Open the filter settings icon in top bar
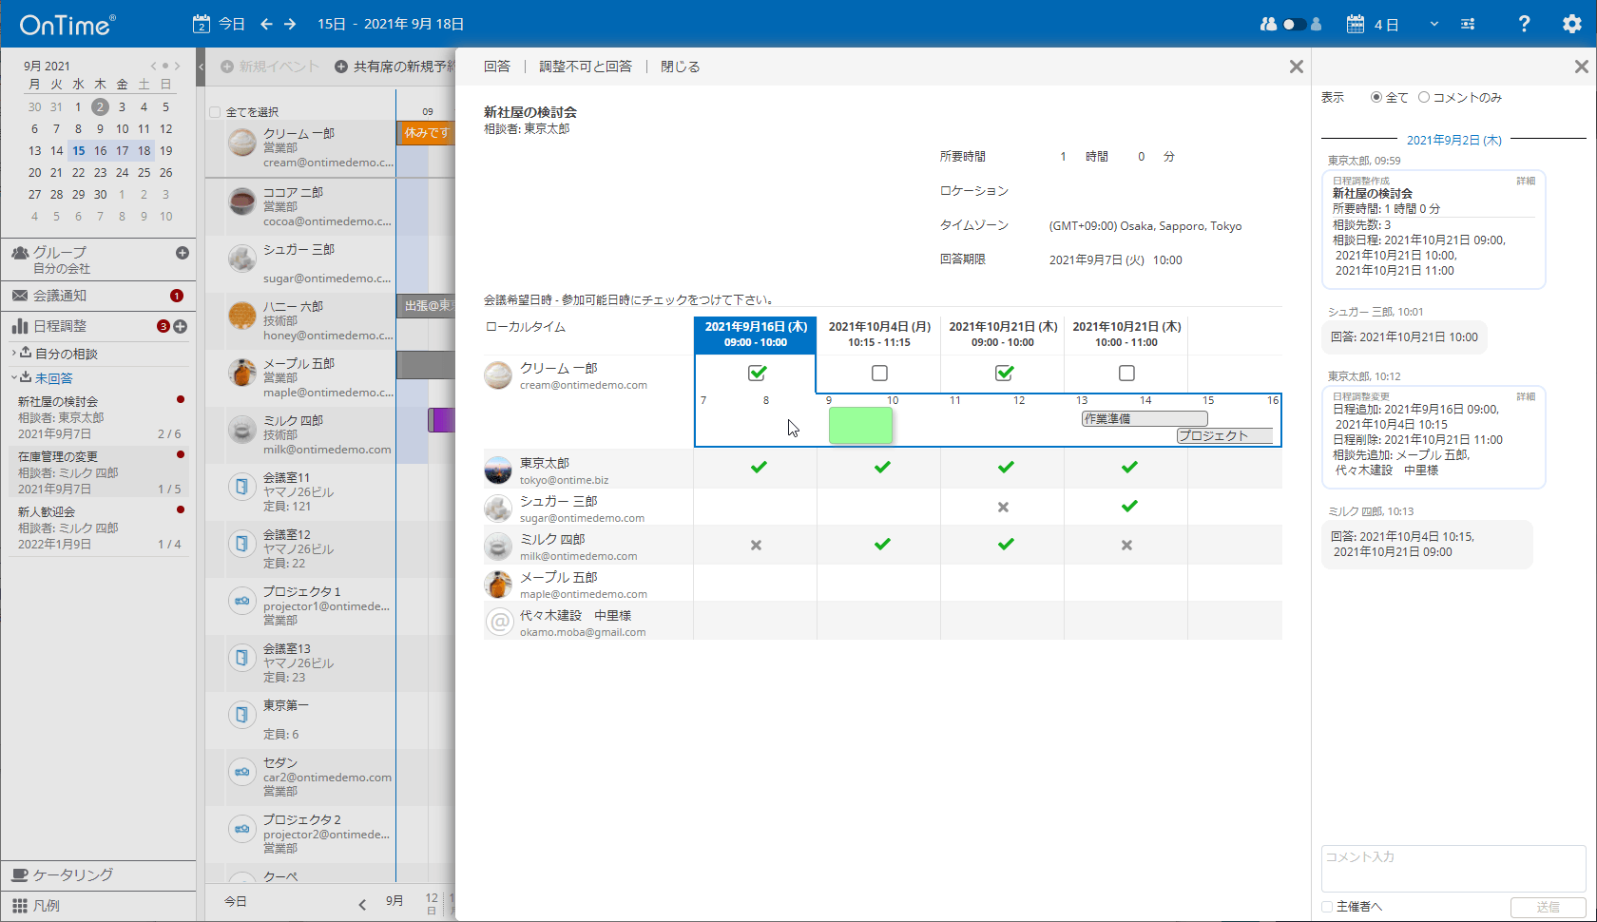 [x=1468, y=24]
